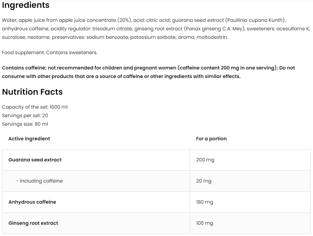The height and width of the screenshot is (236, 313).
Task: Click the 'Food supplement. Contains sweeteners.' text
Action: tap(50, 52)
